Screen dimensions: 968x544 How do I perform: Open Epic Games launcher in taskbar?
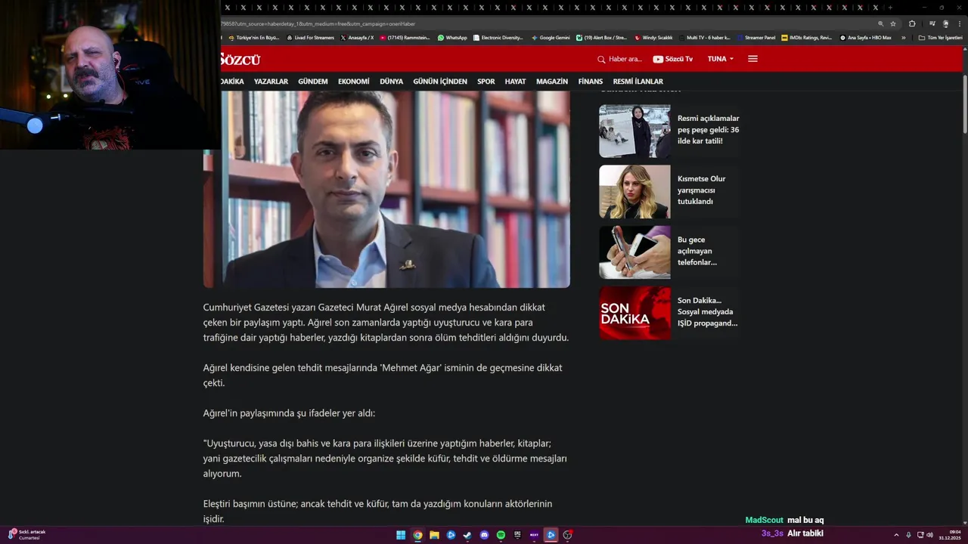click(517, 535)
